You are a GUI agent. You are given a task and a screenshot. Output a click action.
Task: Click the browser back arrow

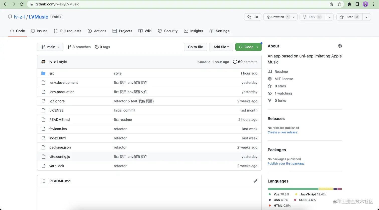pos(6,4)
